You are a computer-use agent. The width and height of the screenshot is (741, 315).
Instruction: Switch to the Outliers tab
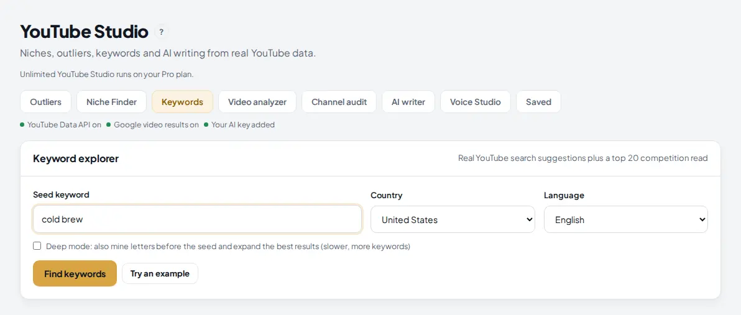click(45, 101)
